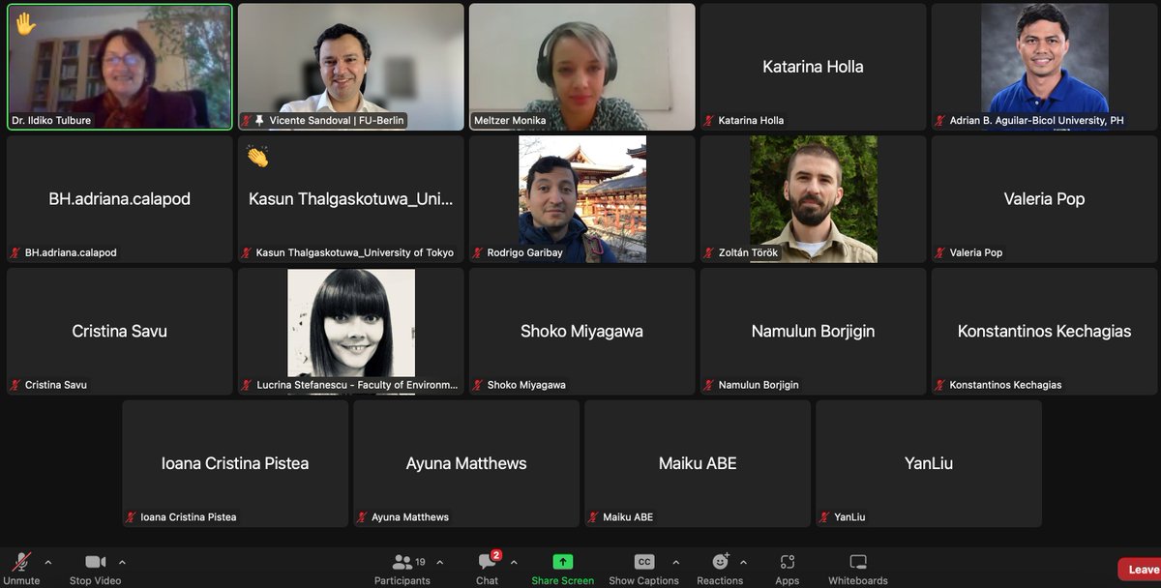Click the large Katarina Holla name tile
The height and width of the screenshot is (588, 1161).
click(814, 67)
